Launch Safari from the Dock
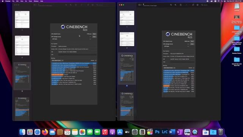Image resolution: width=243 pixels, height=137 pixels. (x=37, y=132)
